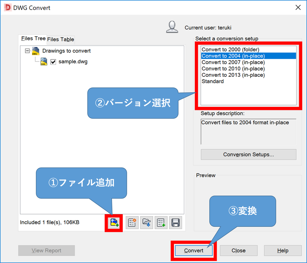The height and width of the screenshot is (263, 307).
Task: Click the file icon beside sample.dwg
Action: coord(44,62)
